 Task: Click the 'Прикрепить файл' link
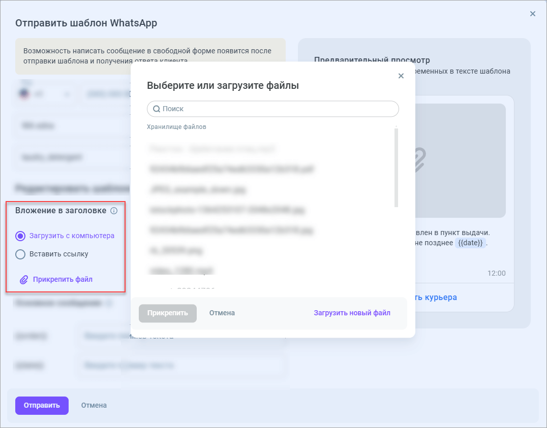click(63, 280)
